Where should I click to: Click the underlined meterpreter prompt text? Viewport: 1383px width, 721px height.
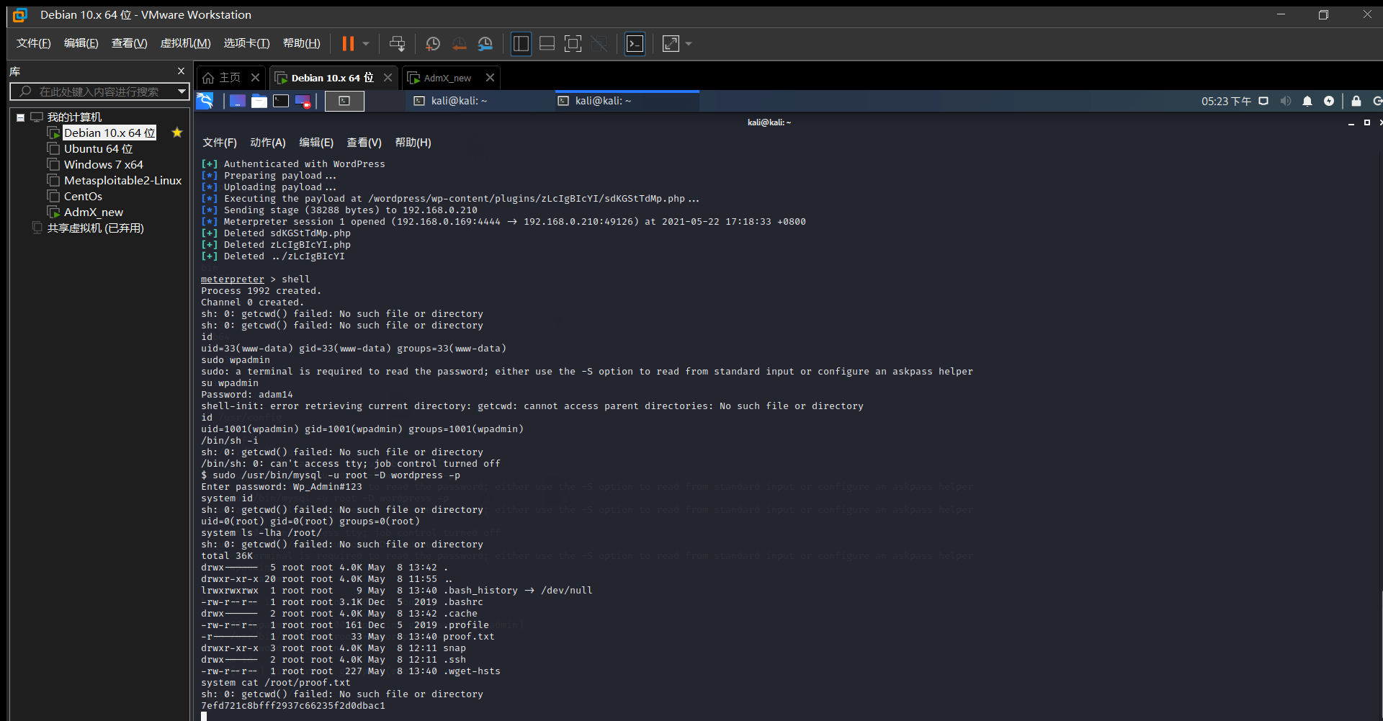tap(232, 279)
